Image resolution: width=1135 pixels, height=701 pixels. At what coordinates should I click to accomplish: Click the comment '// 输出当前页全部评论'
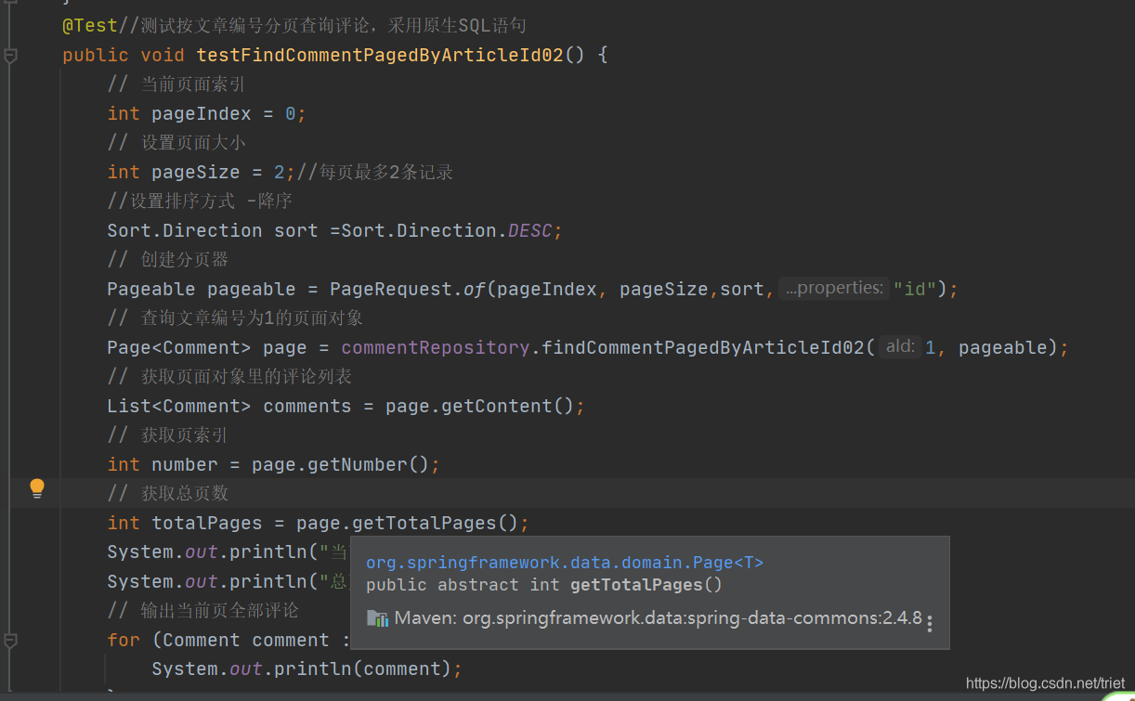pyautogui.click(x=202, y=610)
